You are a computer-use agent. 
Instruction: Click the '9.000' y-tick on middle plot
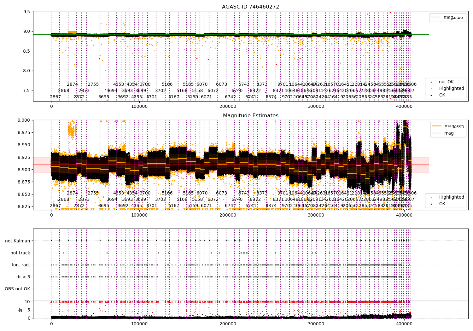click(x=24, y=120)
